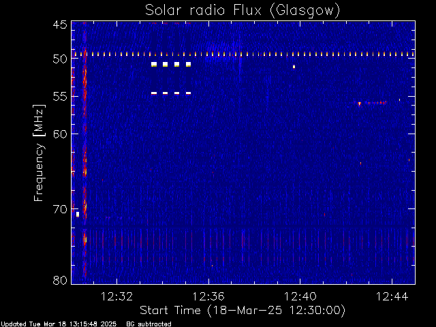Image resolution: width=436 pixels, height=327 pixels.
Task: Click the isolated bright spot below 50 MHz near 12:40
Action: point(294,67)
